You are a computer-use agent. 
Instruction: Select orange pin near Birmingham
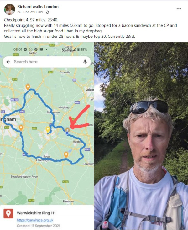point(21,128)
